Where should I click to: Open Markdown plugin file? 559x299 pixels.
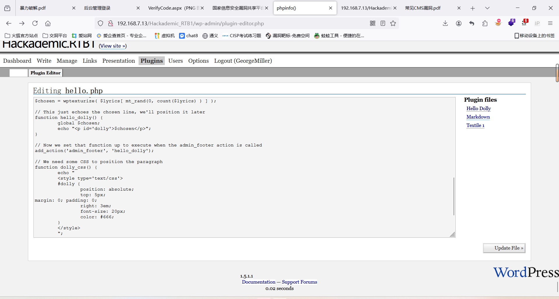[x=478, y=117]
